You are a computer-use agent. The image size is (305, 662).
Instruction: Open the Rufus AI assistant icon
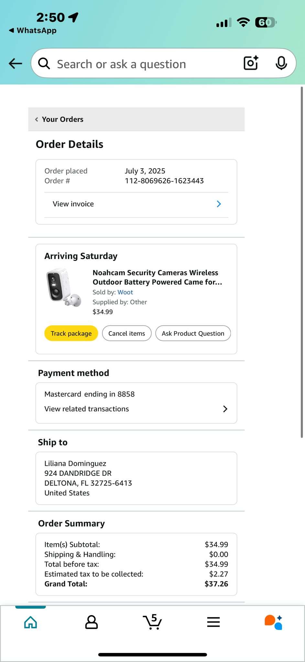coord(274,622)
